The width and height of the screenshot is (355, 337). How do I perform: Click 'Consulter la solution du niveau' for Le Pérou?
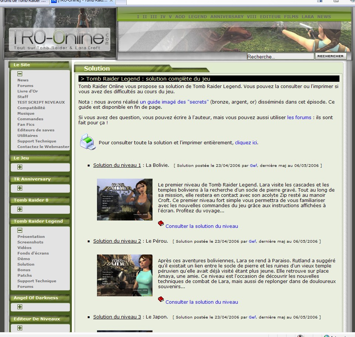[202, 302]
